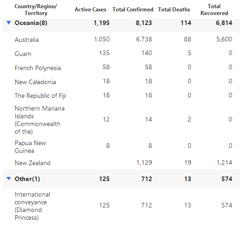
Task: Click Australia's total confirmed value 6,738
Action: click(144, 39)
